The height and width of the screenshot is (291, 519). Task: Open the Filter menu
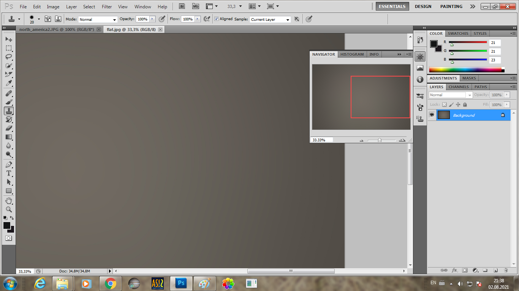point(107,7)
